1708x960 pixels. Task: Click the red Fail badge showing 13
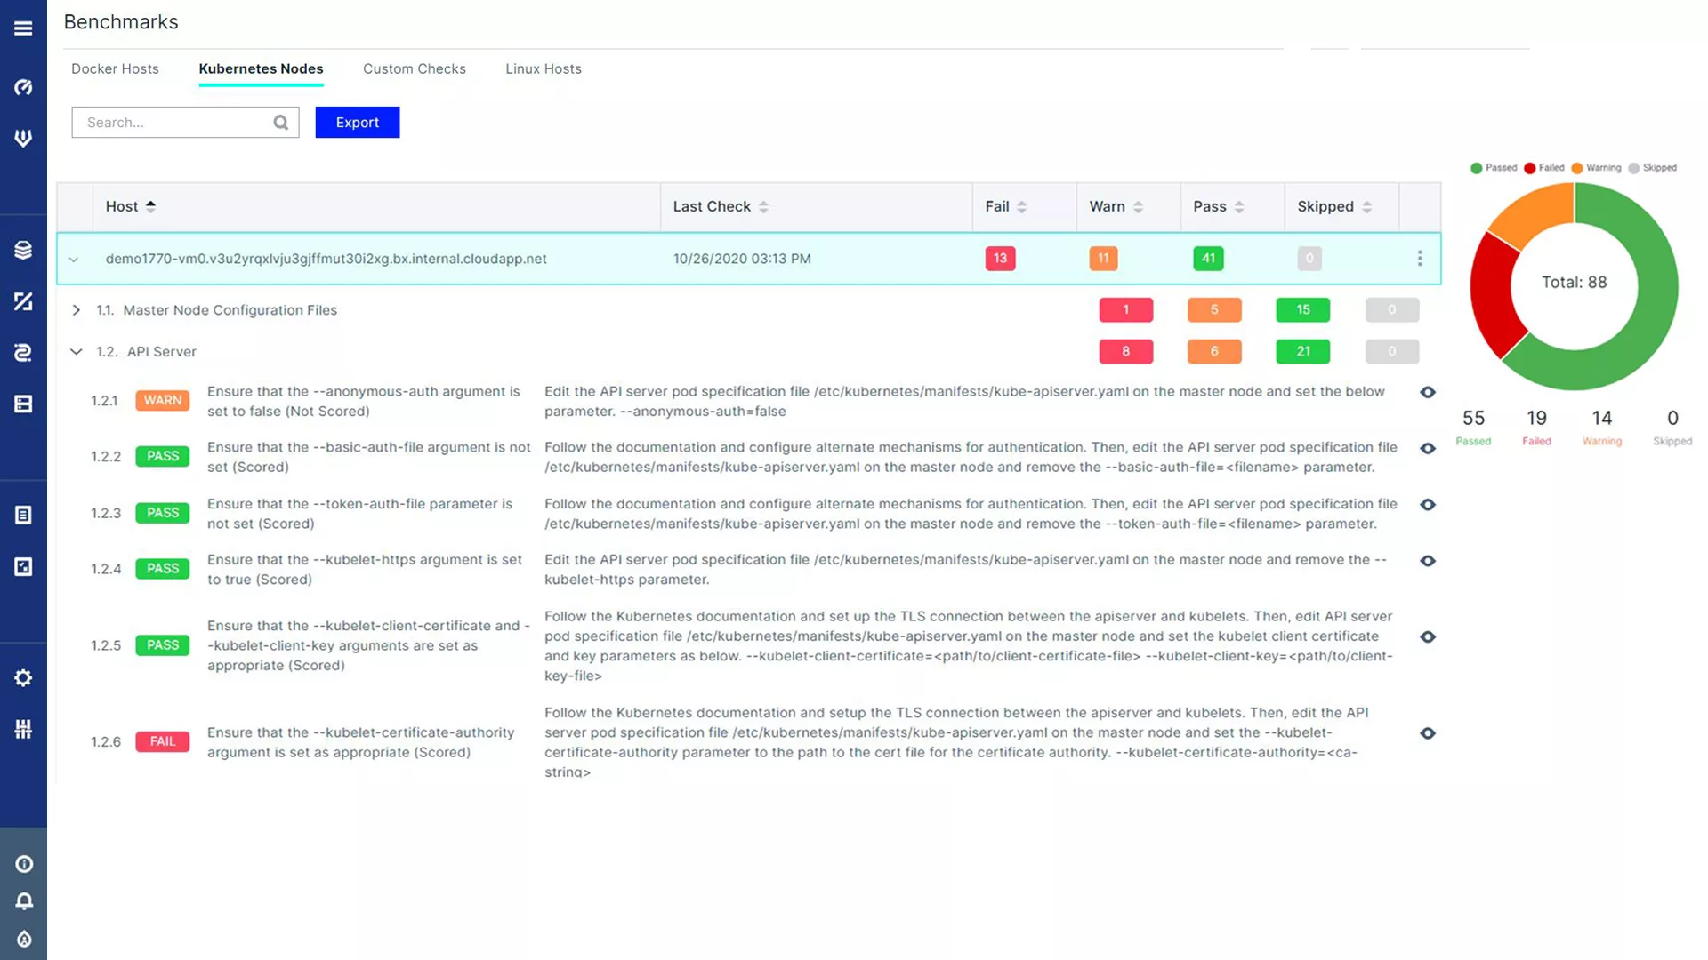[x=1000, y=259]
